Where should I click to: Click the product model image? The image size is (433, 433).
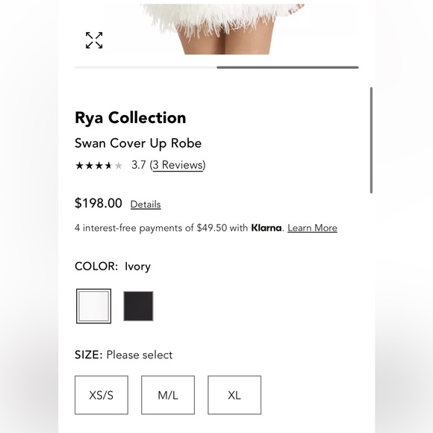click(x=224, y=29)
